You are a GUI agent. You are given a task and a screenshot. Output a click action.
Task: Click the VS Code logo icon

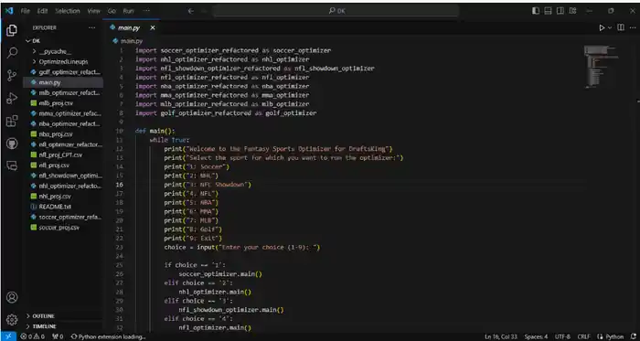(9, 11)
